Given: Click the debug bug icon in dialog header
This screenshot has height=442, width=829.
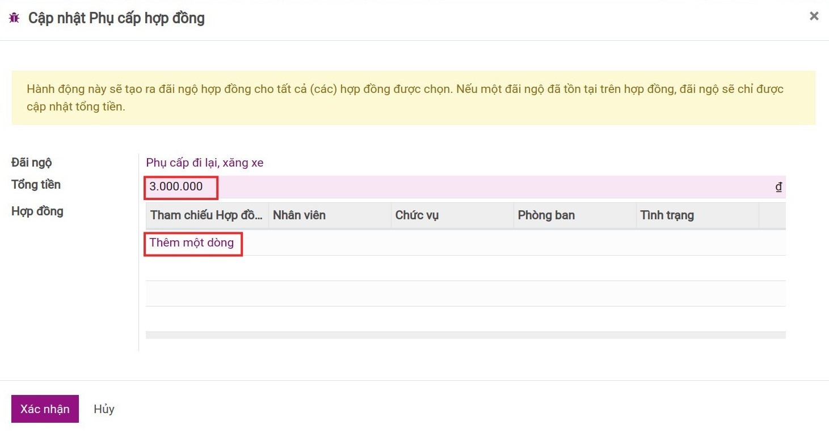Looking at the screenshot, I should 14,18.
